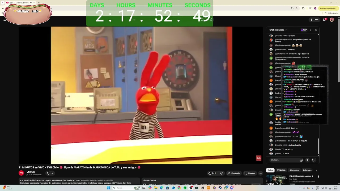Expand the Chat destacado dropdown
The width and height of the screenshot is (340, 191).
click(x=278, y=30)
